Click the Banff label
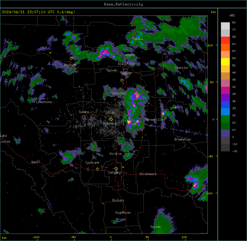The image size is (247, 241). tap(36, 162)
